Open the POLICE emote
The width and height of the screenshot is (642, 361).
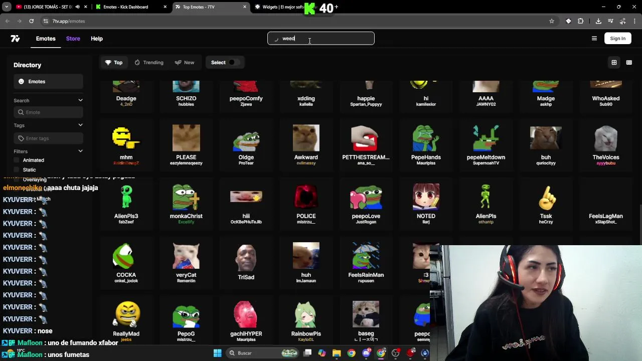306,204
